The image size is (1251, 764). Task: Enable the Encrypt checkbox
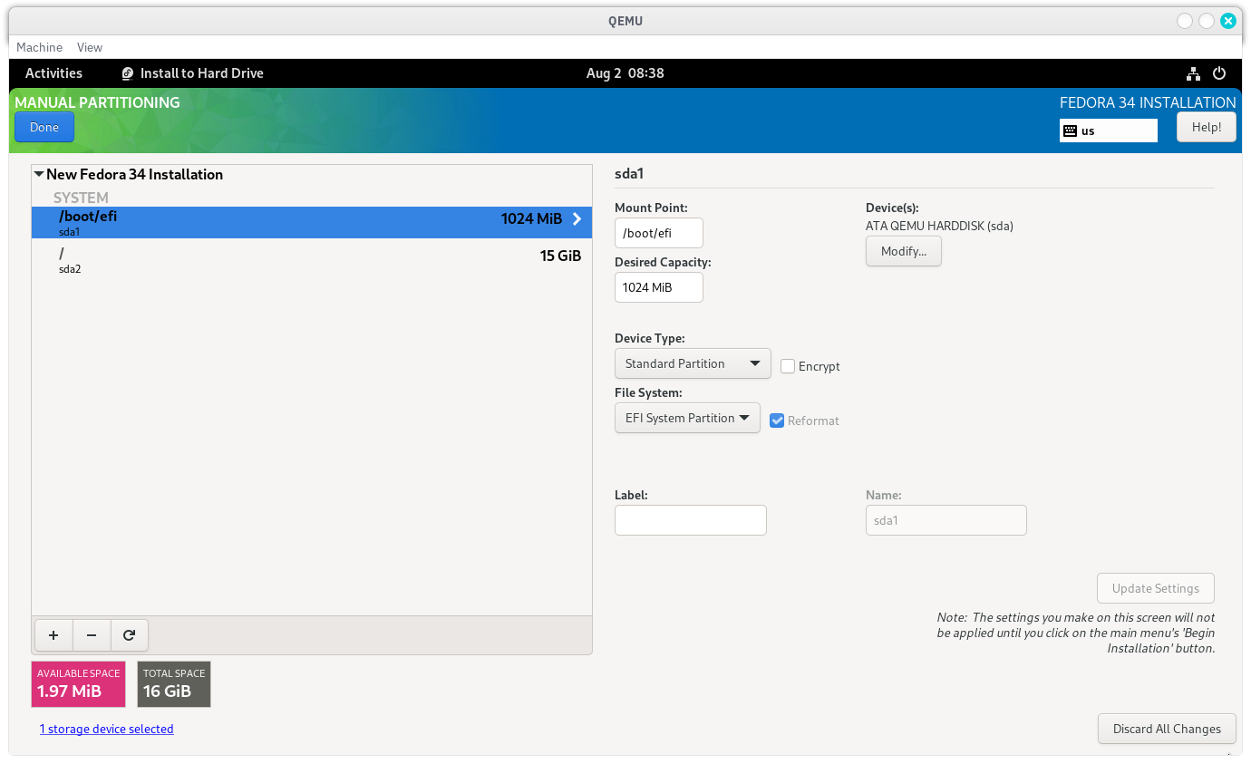point(788,366)
